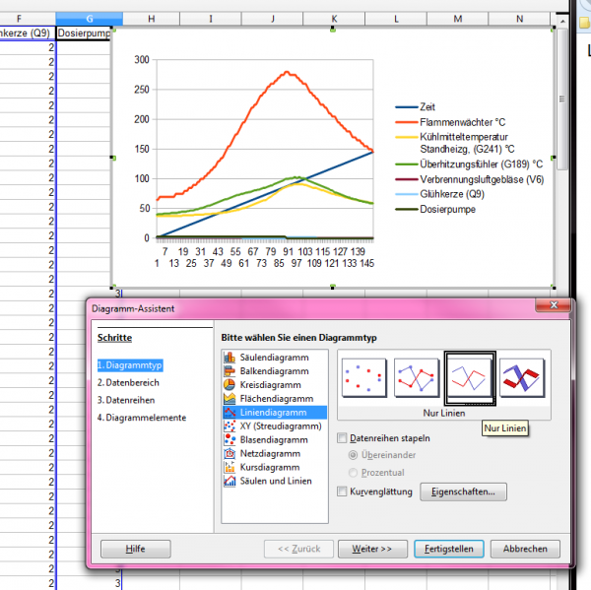The image size is (591, 590).
Task: Select column header N
Action: (x=519, y=19)
